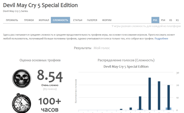Click the Распределение голосов (Сложность) heading
Screen dimensions: 184x113
(126, 60)
